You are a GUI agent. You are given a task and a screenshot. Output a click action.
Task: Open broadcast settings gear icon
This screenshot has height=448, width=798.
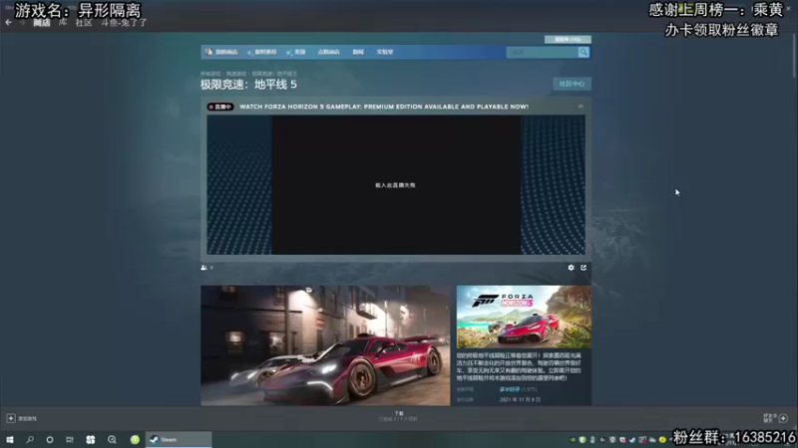tap(571, 268)
